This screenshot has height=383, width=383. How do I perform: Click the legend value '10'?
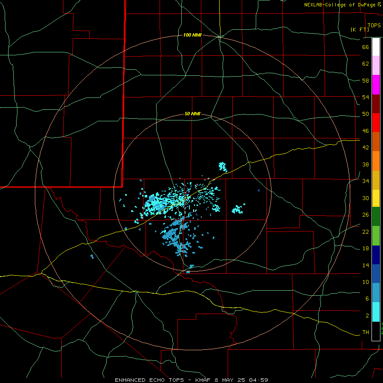click(x=366, y=282)
